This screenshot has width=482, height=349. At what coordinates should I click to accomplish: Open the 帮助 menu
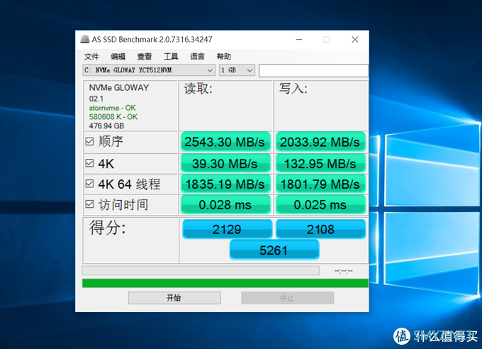pos(224,57)
